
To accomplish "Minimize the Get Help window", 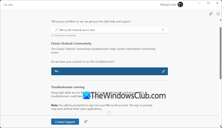I will [x=199, y=3].
